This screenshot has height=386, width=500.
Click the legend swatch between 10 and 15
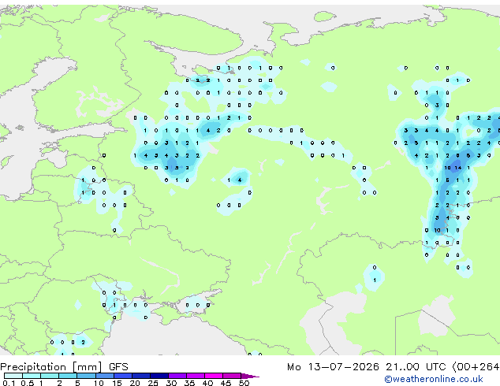tap(104, 376)
